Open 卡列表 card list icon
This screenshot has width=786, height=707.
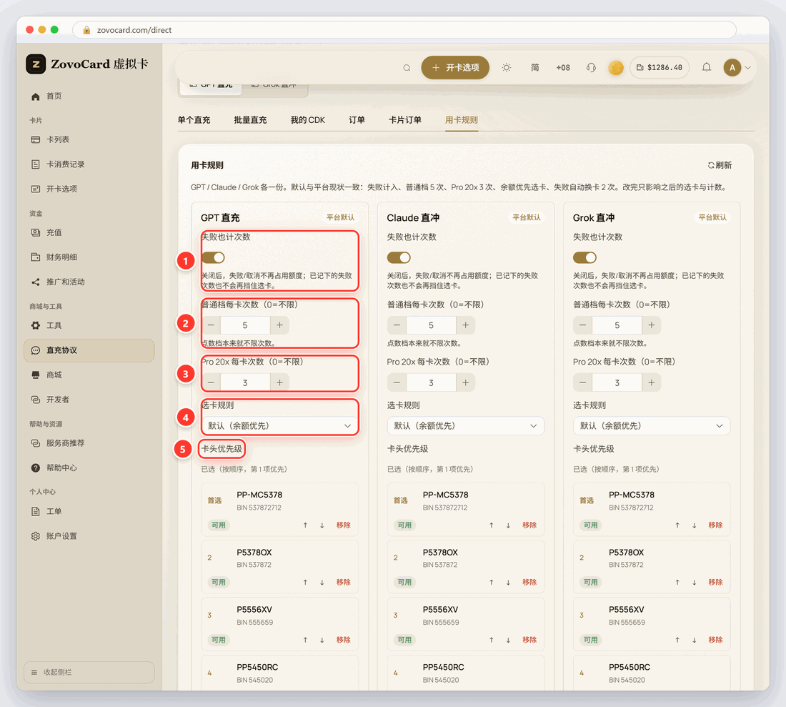[36, 139]
